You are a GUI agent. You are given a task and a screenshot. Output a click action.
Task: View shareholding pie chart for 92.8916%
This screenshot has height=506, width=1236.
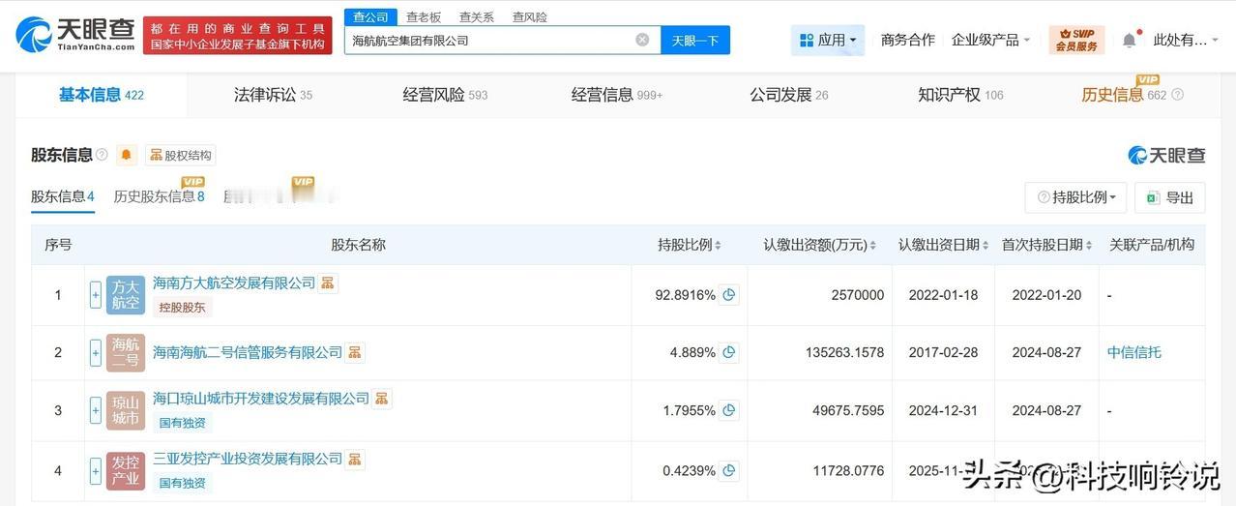tap(729, 295)
